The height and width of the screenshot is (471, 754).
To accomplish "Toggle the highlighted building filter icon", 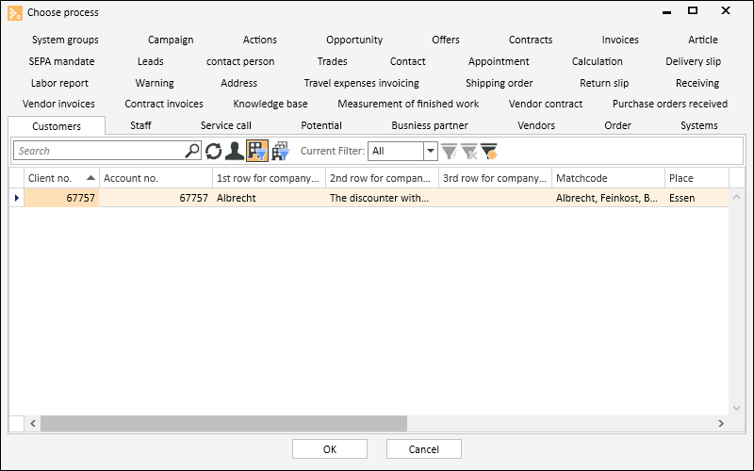I will click(257, 151).
